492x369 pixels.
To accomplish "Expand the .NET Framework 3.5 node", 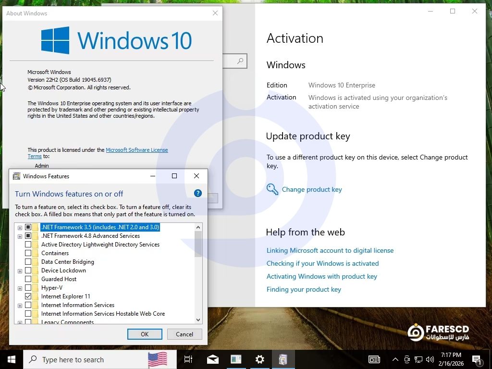I will (20, 227).
